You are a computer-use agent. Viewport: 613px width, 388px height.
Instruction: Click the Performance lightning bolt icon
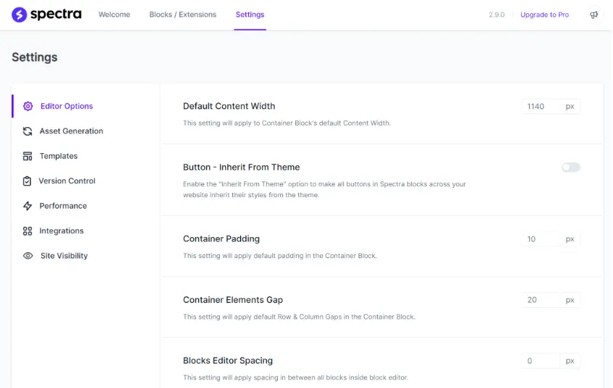[28, 206]
